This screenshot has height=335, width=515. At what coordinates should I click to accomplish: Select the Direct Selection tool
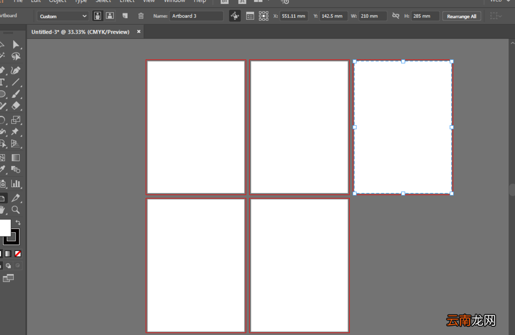point(15,44)
